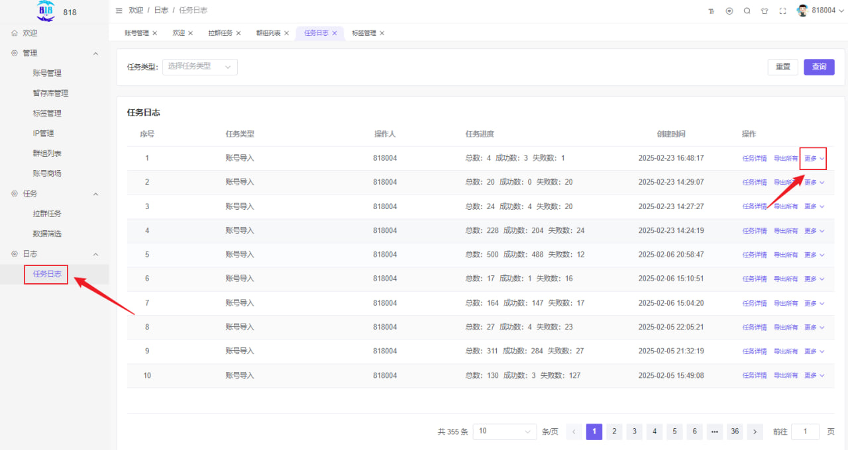The image size is (848, 450).
Task: Click the round message icon in top bar
Action: click(729, 11)
